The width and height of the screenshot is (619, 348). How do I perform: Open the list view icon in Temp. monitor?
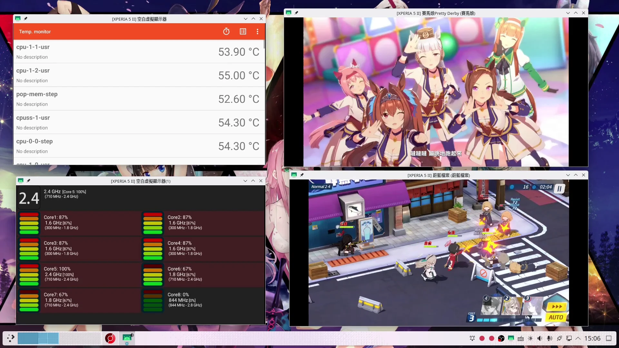(x=243, y=32)
